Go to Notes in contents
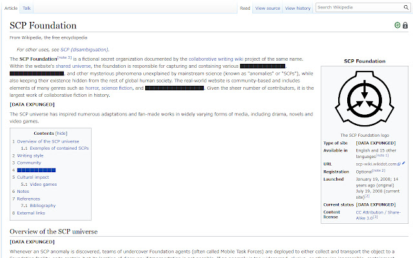This screenshot has width=413, height=258. 23,192
